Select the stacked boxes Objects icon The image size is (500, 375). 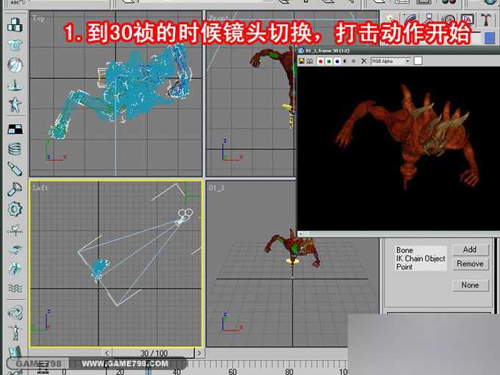pyautogui.click(x=15, y=24)
